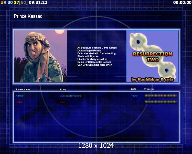Click the 'Camouflaged Rebels' line

(89, 51)
